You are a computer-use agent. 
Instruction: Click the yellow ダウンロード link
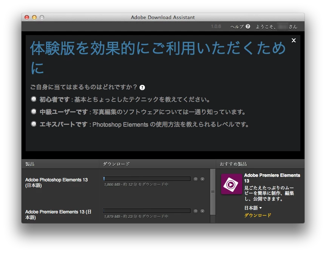click(x=258, y=215)
